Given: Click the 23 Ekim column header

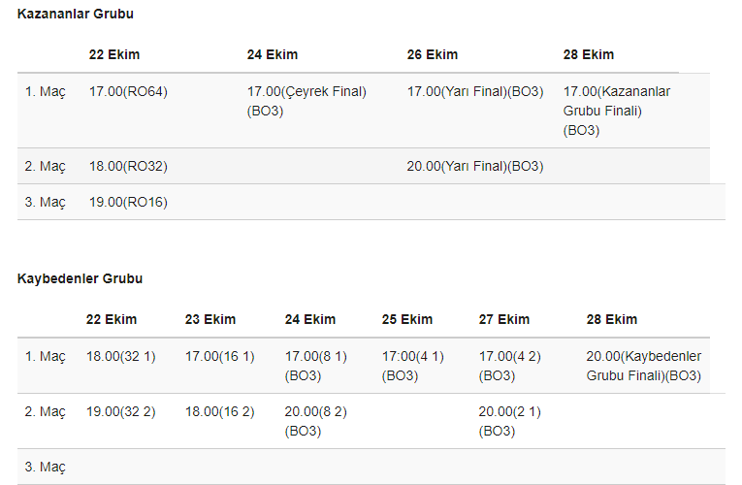Looking at the screenshot, I should click(210, 319).
